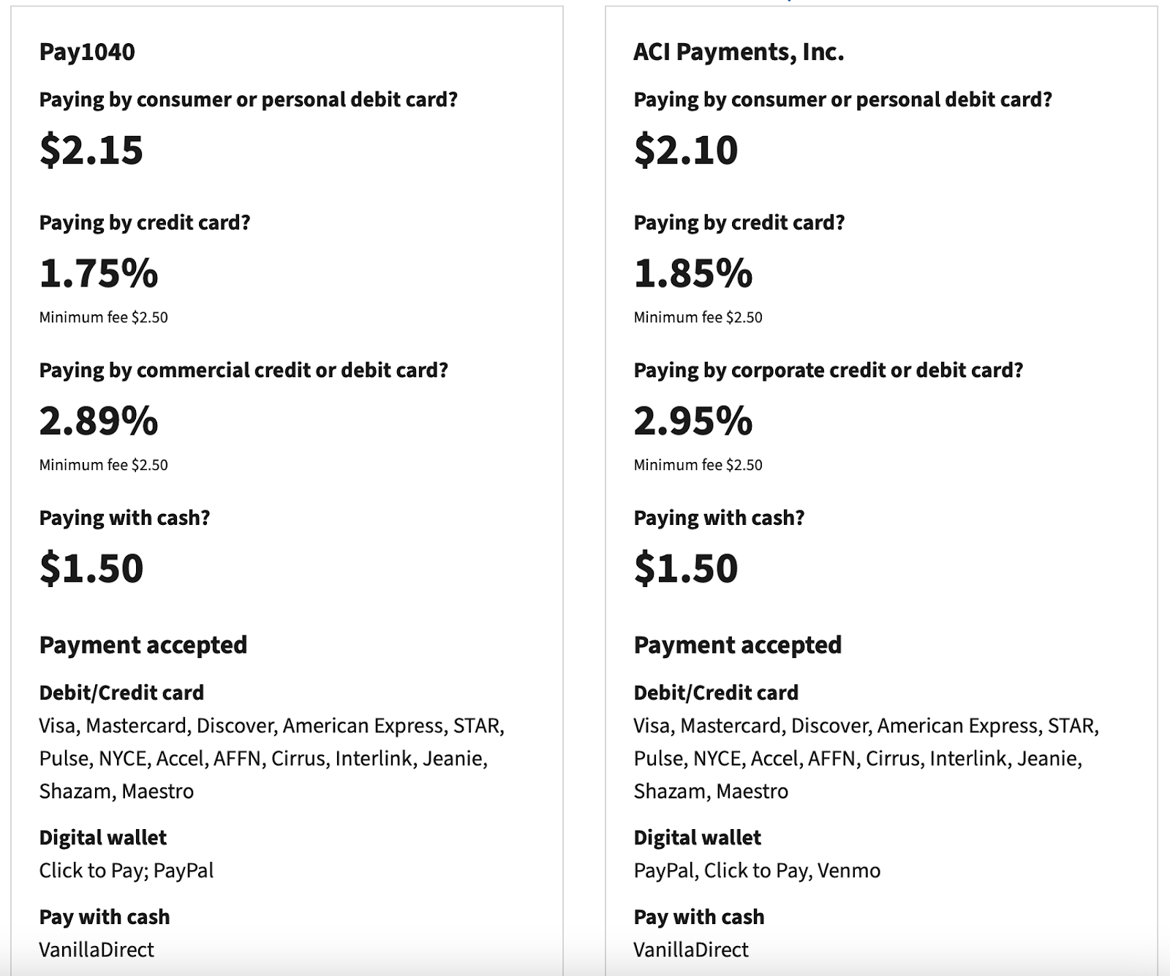
Task: Click ACI Payments' "Pay with cash" label
Action: click(x=699, y=917)
